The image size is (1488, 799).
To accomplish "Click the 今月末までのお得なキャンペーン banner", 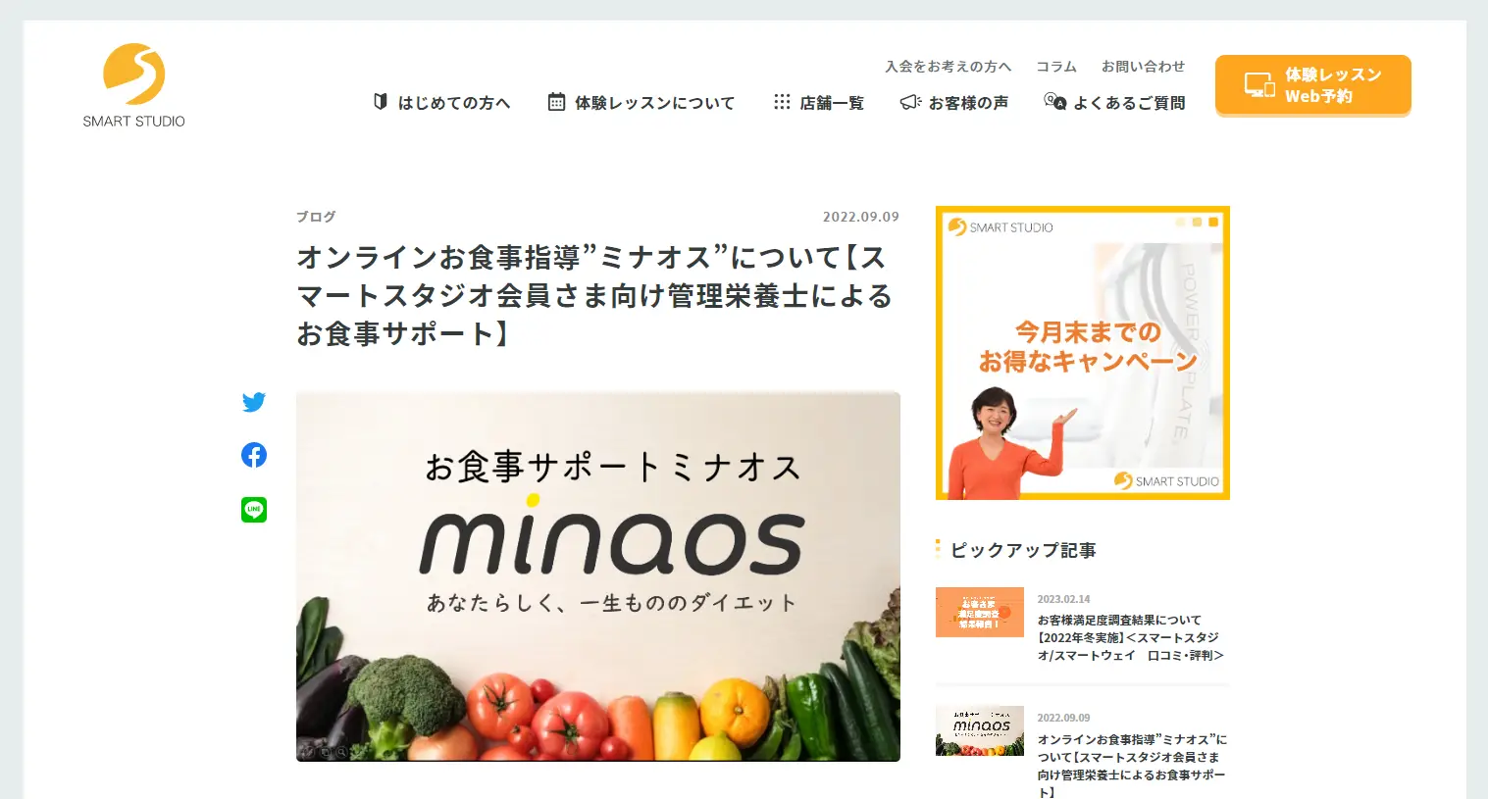I will tap(1083, 353).
